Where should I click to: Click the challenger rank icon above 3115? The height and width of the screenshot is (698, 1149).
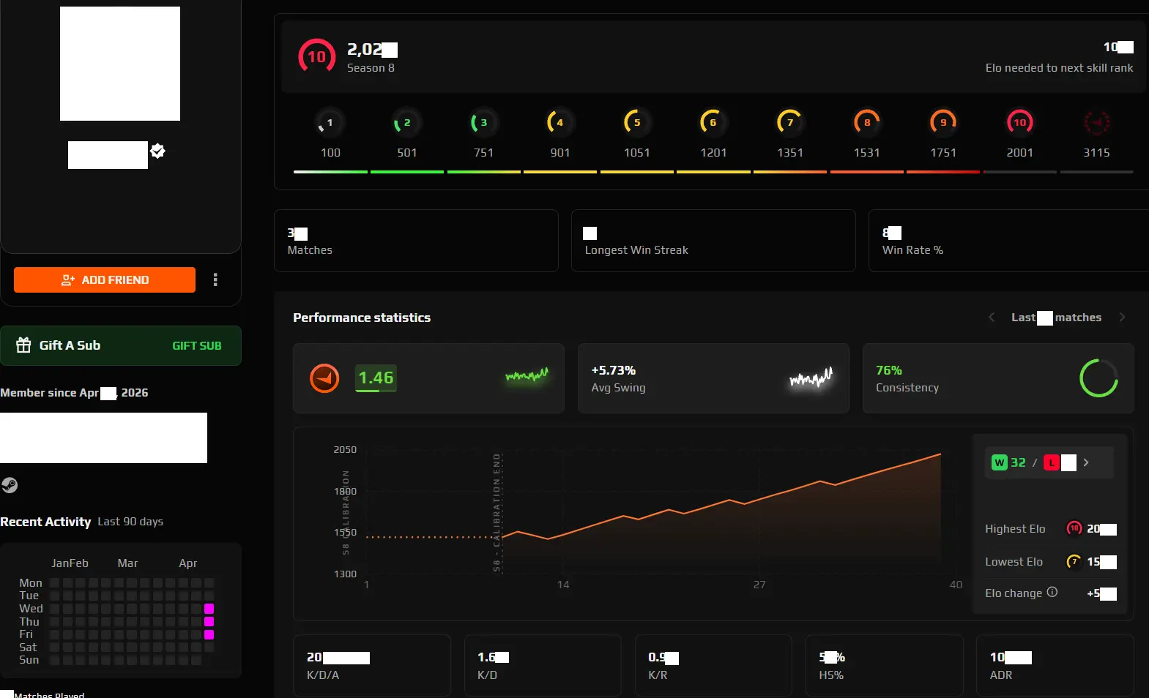pos(1096,122)
